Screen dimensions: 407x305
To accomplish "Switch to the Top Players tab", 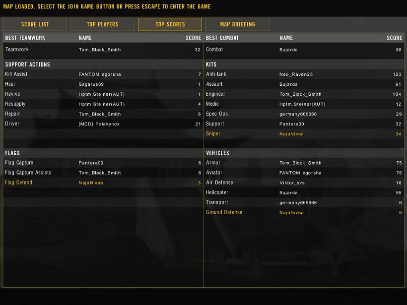I will (x=102, y=24).
